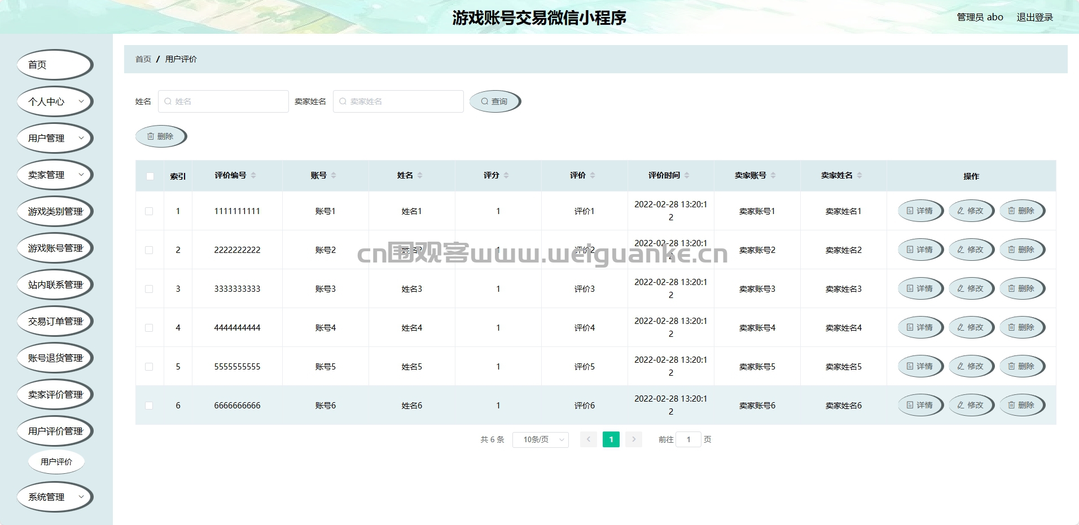This screenshot has width=1079, height=525.
Task: Open 详情 for row 账号2
Action: (x=920, y=250)
